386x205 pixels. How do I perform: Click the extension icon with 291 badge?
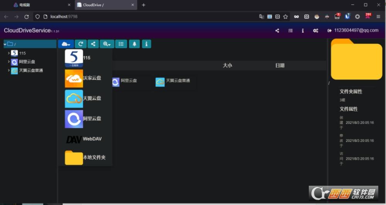coord(368,16)
